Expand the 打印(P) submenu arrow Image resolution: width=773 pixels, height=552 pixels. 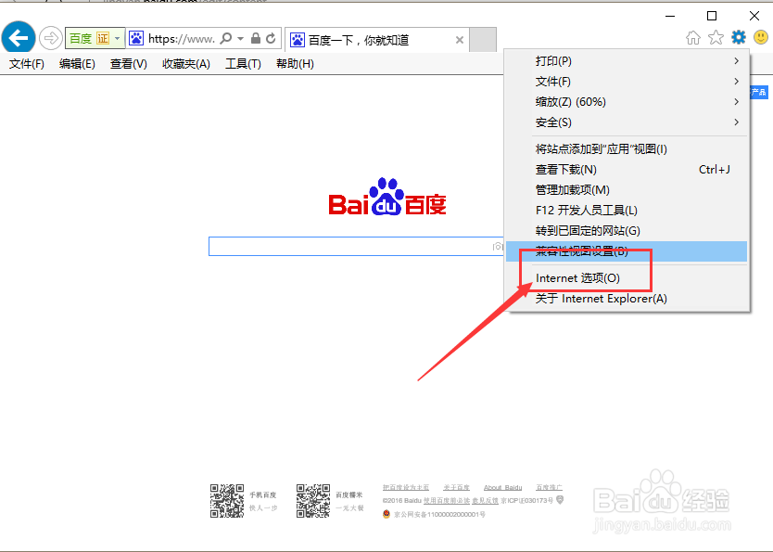coord(736,60)
